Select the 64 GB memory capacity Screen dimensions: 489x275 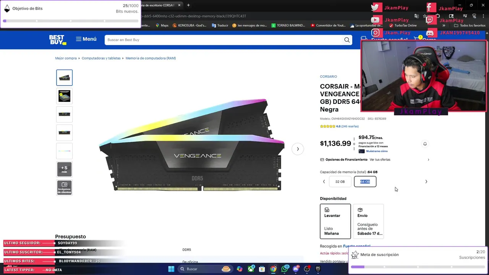pos(365,182)
